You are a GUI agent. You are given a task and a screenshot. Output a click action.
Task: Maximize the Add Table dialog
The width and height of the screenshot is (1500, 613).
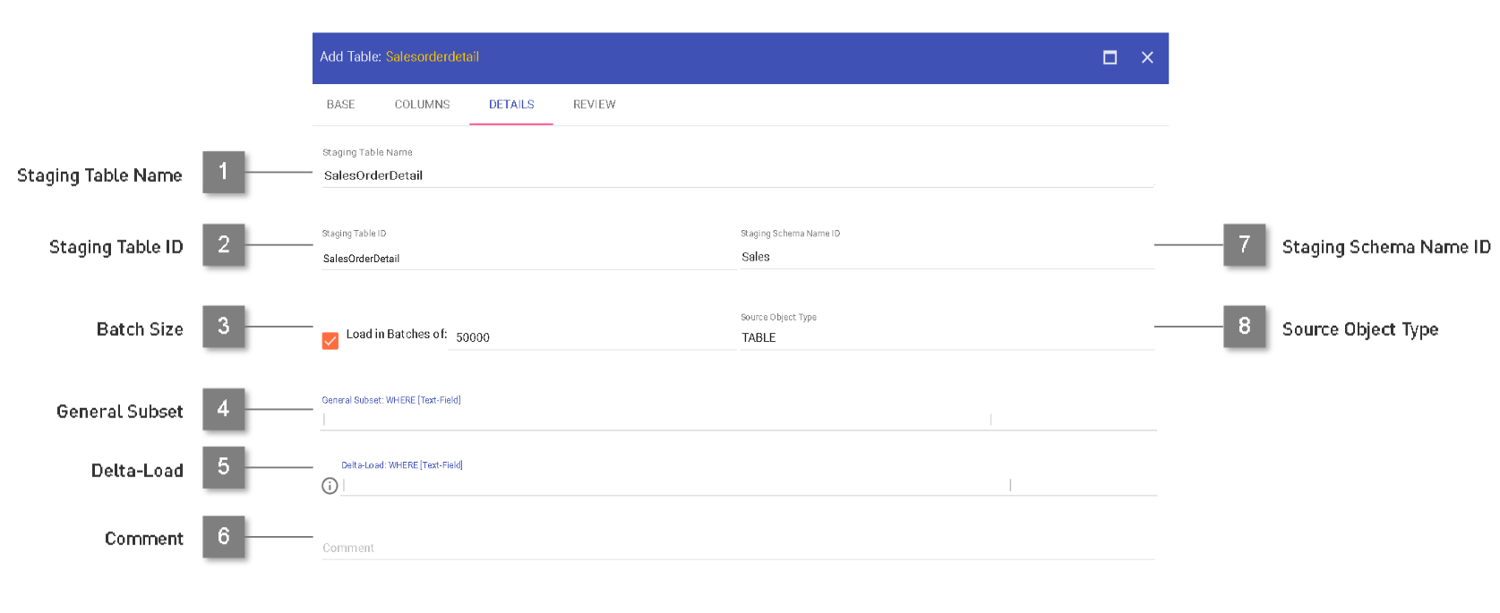(x=1110, y=57)
